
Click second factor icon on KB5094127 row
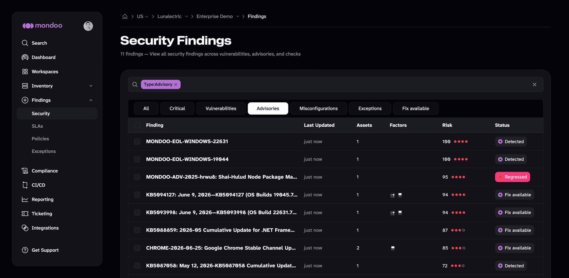[400, 195]
